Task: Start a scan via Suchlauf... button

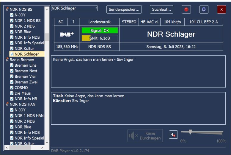Action: pyautogui.click(x=161, y=10)
